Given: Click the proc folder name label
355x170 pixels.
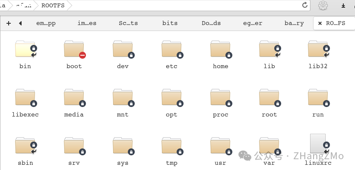Looking at the screenshot, I should (221, 115).
